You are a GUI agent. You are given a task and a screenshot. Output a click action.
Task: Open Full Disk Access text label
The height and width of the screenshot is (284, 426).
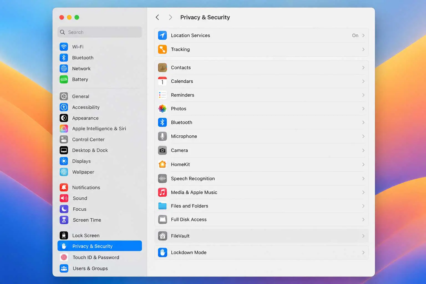[189, 219]
